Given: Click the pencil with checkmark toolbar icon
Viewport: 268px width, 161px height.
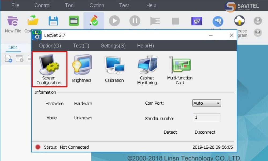Looking at the screenshot, I should [x=94, y=20].
